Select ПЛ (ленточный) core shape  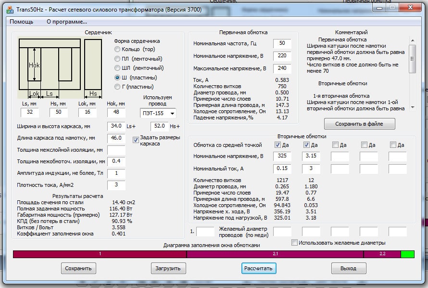138,59
